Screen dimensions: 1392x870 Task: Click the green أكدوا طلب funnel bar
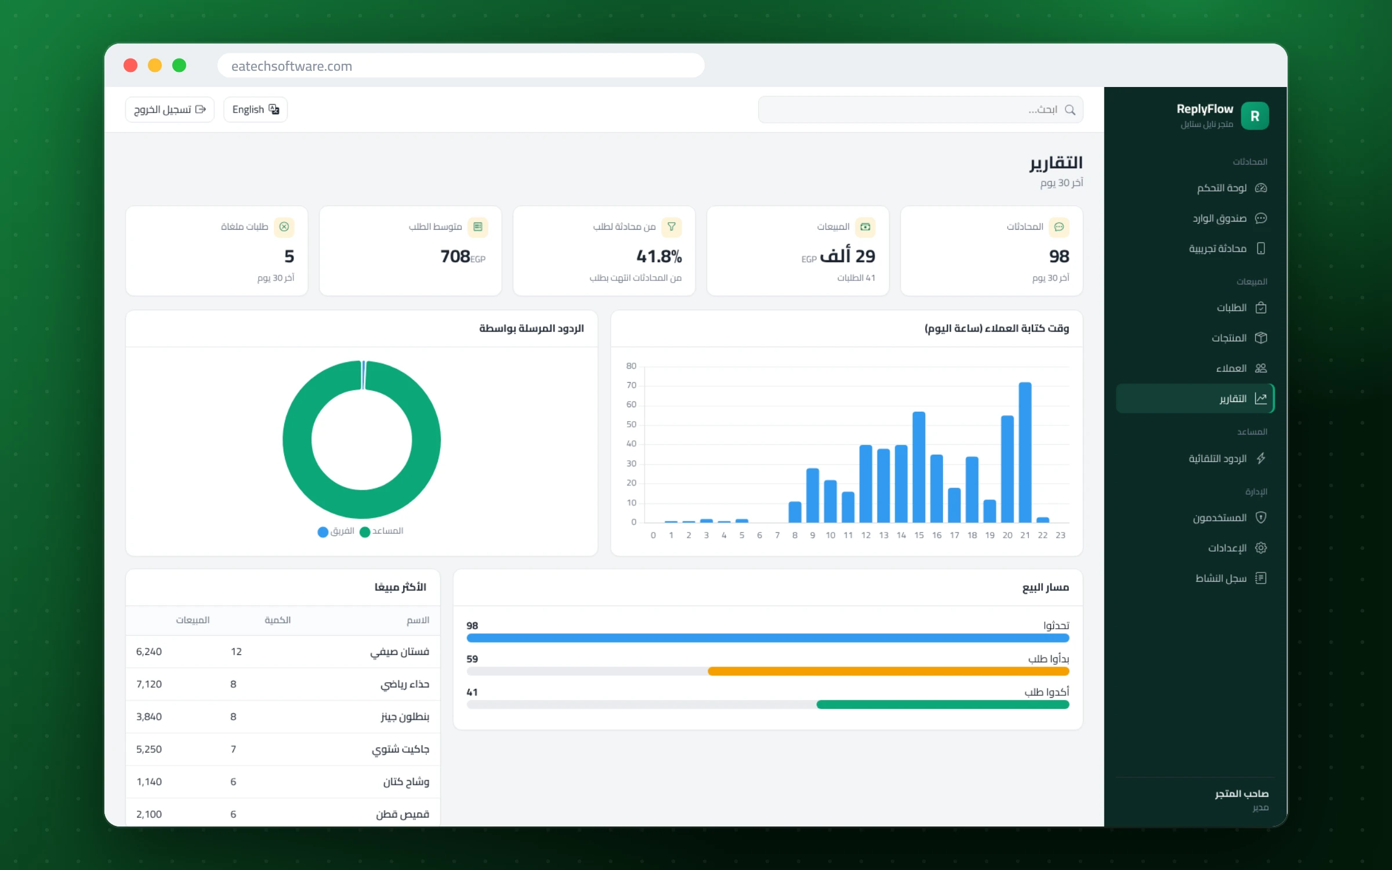[x=942, y=705]
